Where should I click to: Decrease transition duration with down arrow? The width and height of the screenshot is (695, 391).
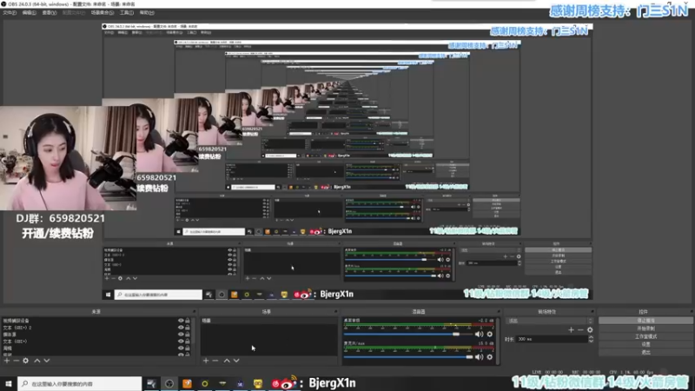(591, 341)
